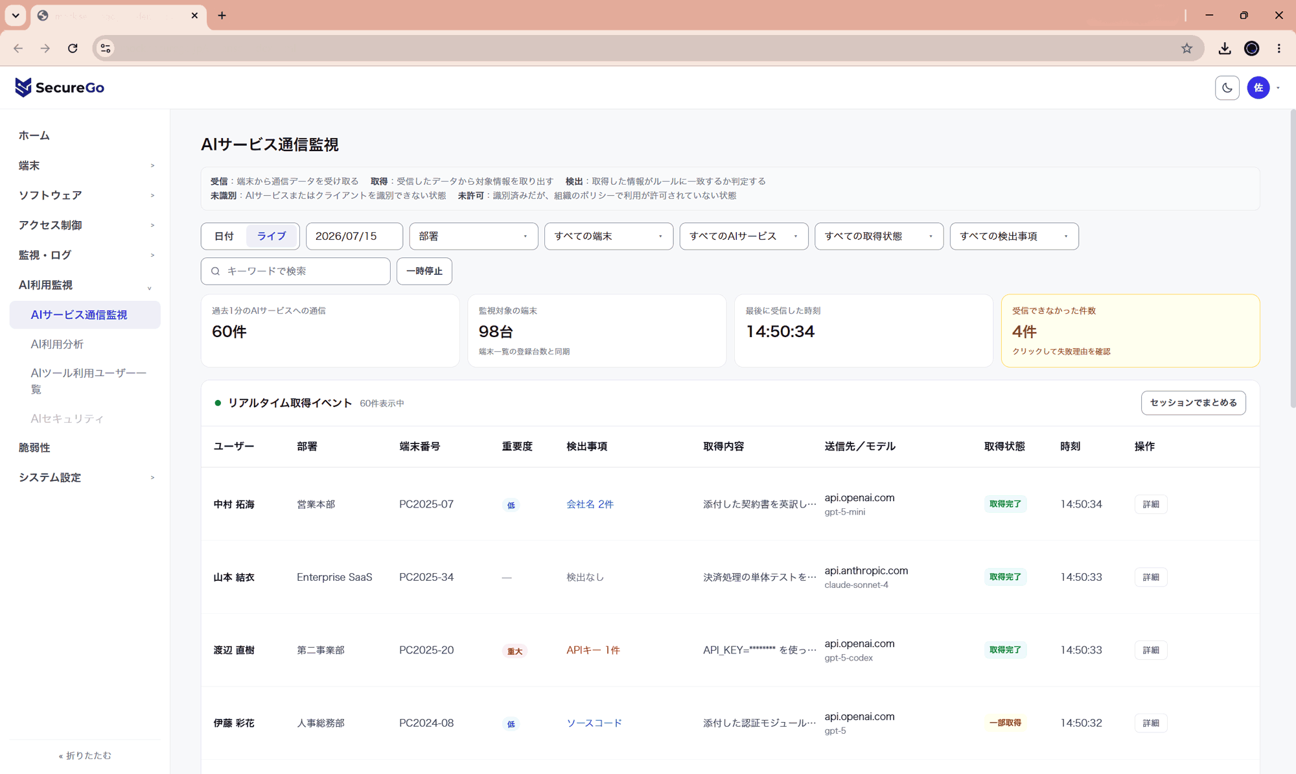The width and height of the screenshot is (1296, 774).
Task: Click the 会社名 2件 detection link
Action: [x=590, y=504]
